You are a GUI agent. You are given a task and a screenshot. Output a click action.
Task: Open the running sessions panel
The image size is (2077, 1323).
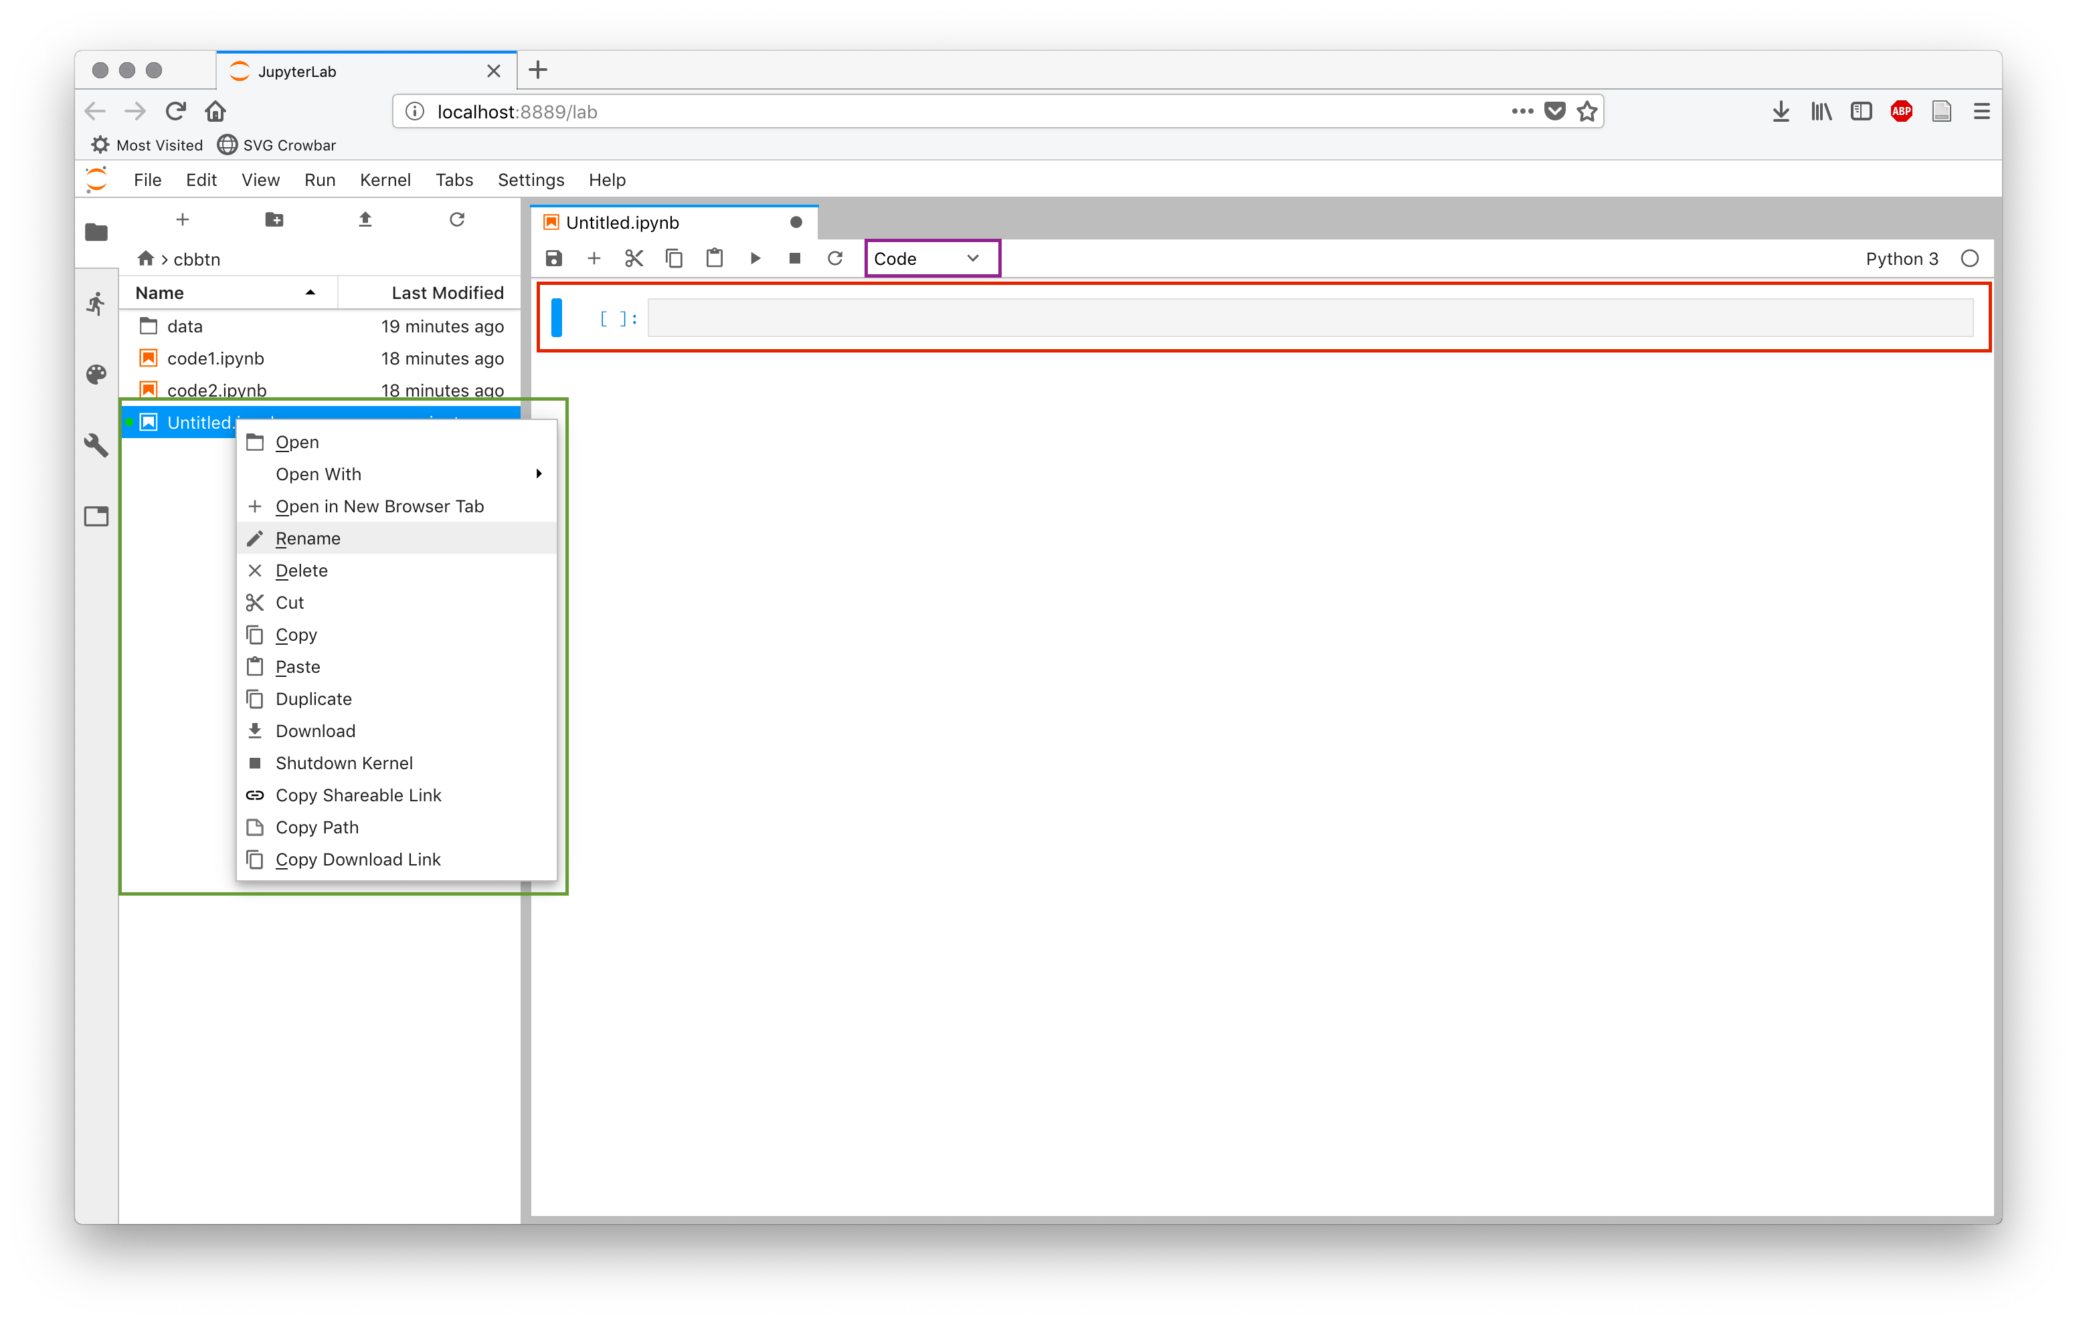click(x=96, y=304)
